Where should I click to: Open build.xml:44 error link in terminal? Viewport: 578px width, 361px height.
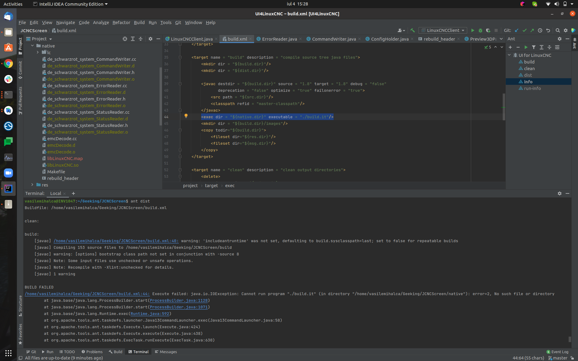point(87,294)
